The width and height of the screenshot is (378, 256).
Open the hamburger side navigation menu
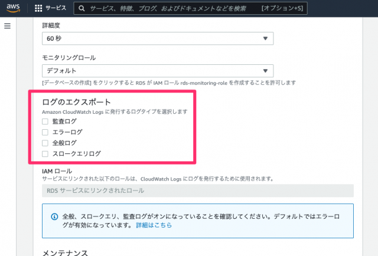pyautogui.click(x=8, y=27)
